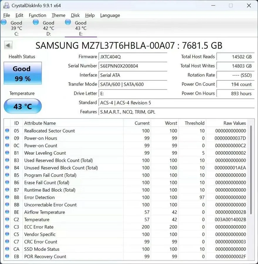Click the Interface field Serial ATA
Image resolution: width=258 pixels, height=264 pixels.
pyautogui.click(x=133, y=75)
